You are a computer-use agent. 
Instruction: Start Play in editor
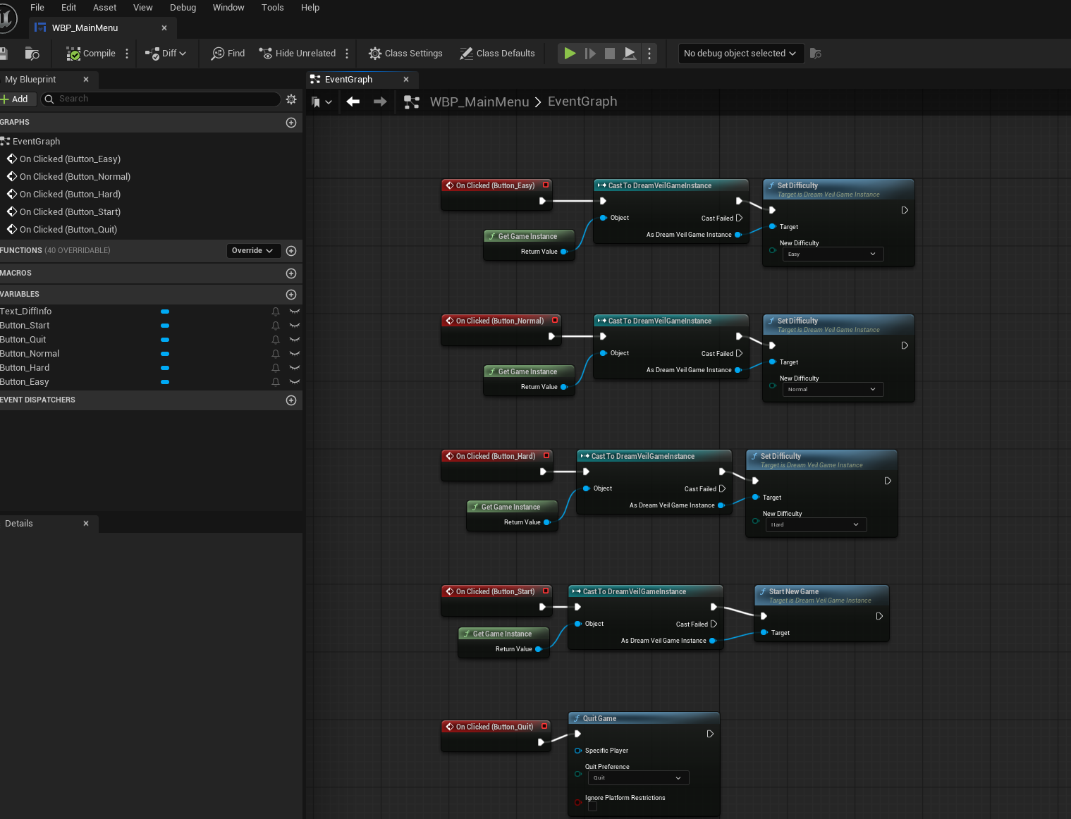click(570, 54)
